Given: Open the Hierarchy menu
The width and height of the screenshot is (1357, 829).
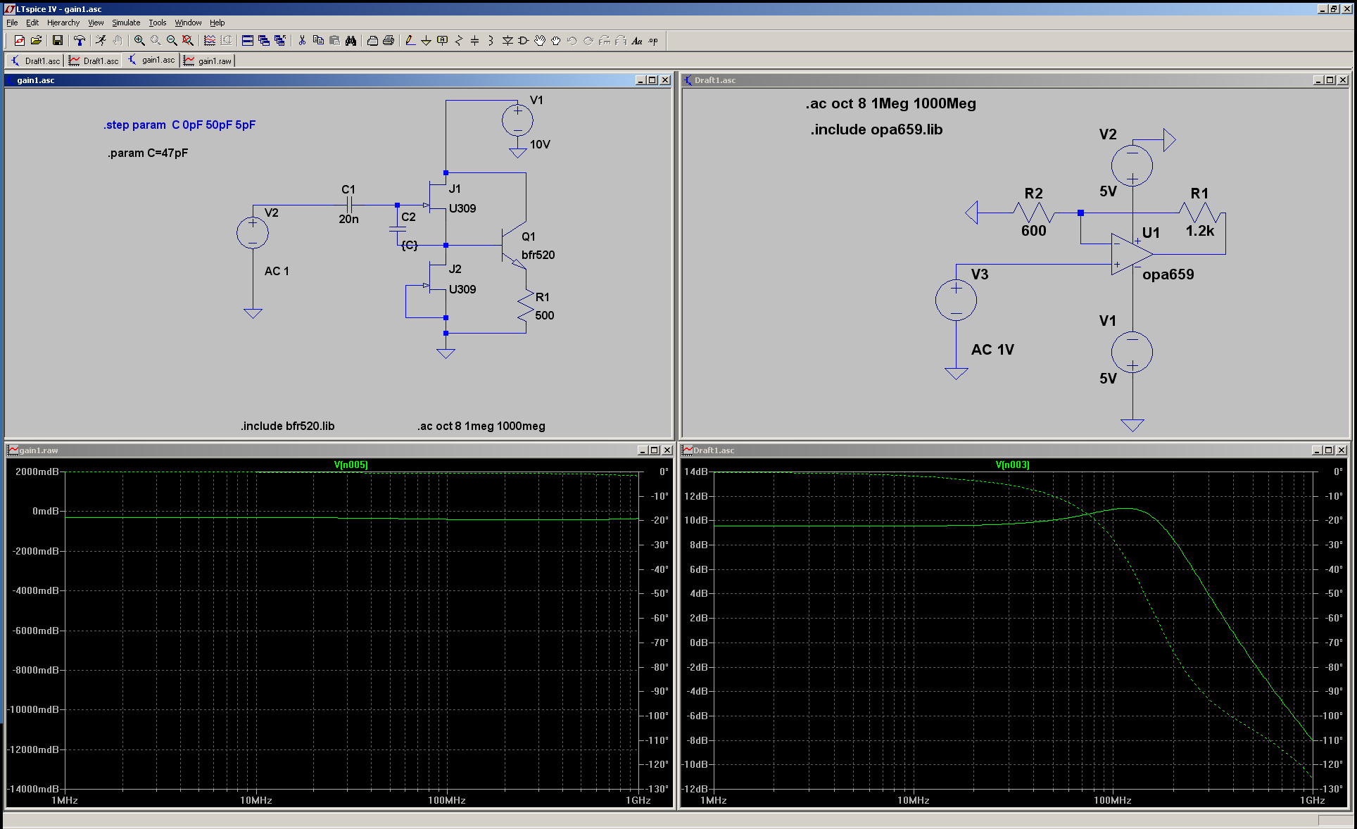Looking at the screenshot, I should (63, 23).
